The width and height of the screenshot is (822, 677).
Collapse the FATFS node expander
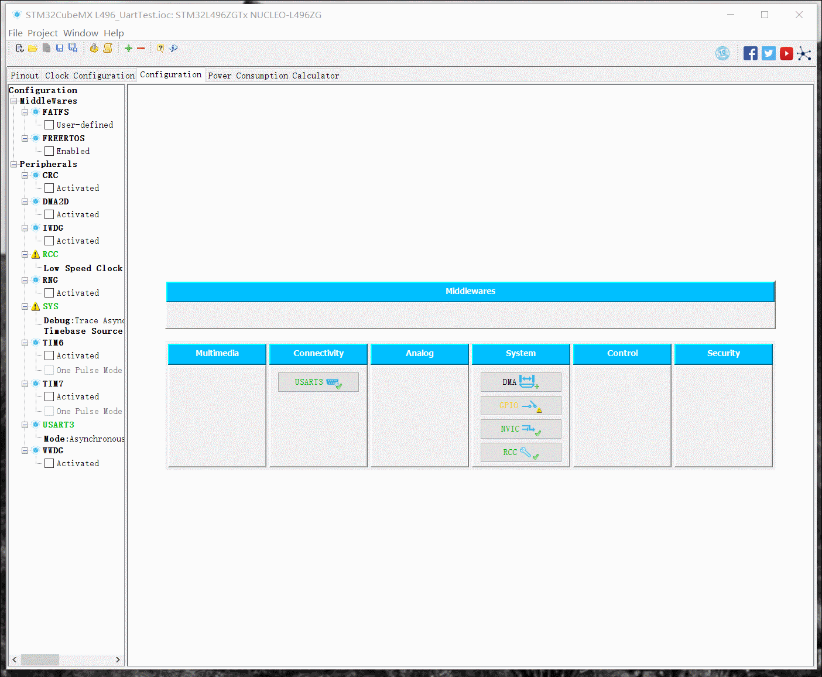pos(25,112)
